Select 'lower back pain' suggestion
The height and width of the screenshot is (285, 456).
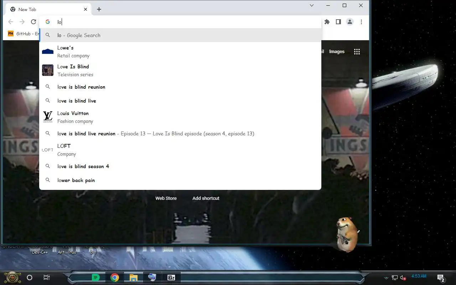[x=180, y=180]
